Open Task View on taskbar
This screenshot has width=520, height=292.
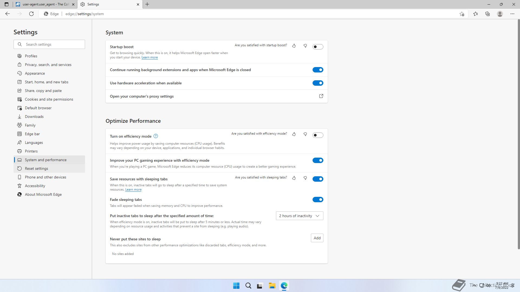point(260,286)
